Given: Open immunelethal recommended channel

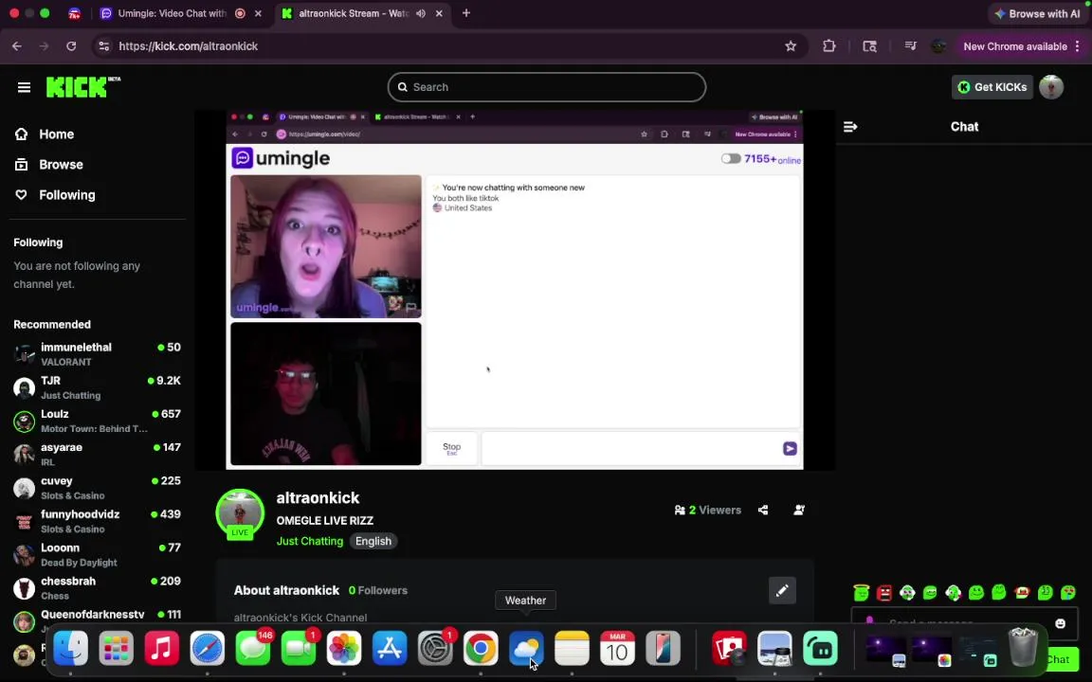Looking at the screenshot, I should (x=97, y=353).
